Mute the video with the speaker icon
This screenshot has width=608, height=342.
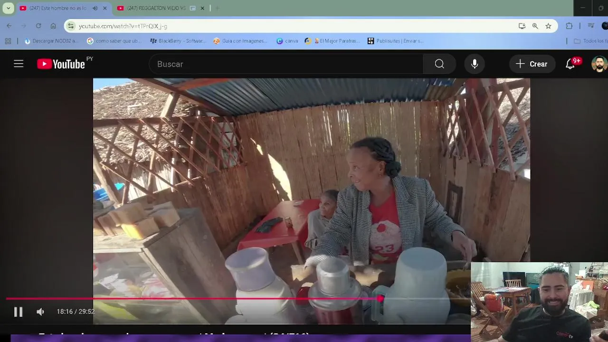(40, 312)
